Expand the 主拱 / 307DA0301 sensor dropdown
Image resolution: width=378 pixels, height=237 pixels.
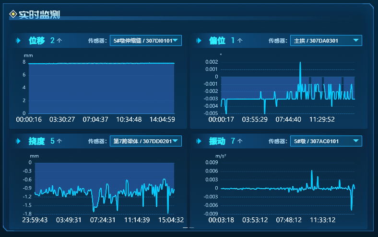click(x=326, y=41)
